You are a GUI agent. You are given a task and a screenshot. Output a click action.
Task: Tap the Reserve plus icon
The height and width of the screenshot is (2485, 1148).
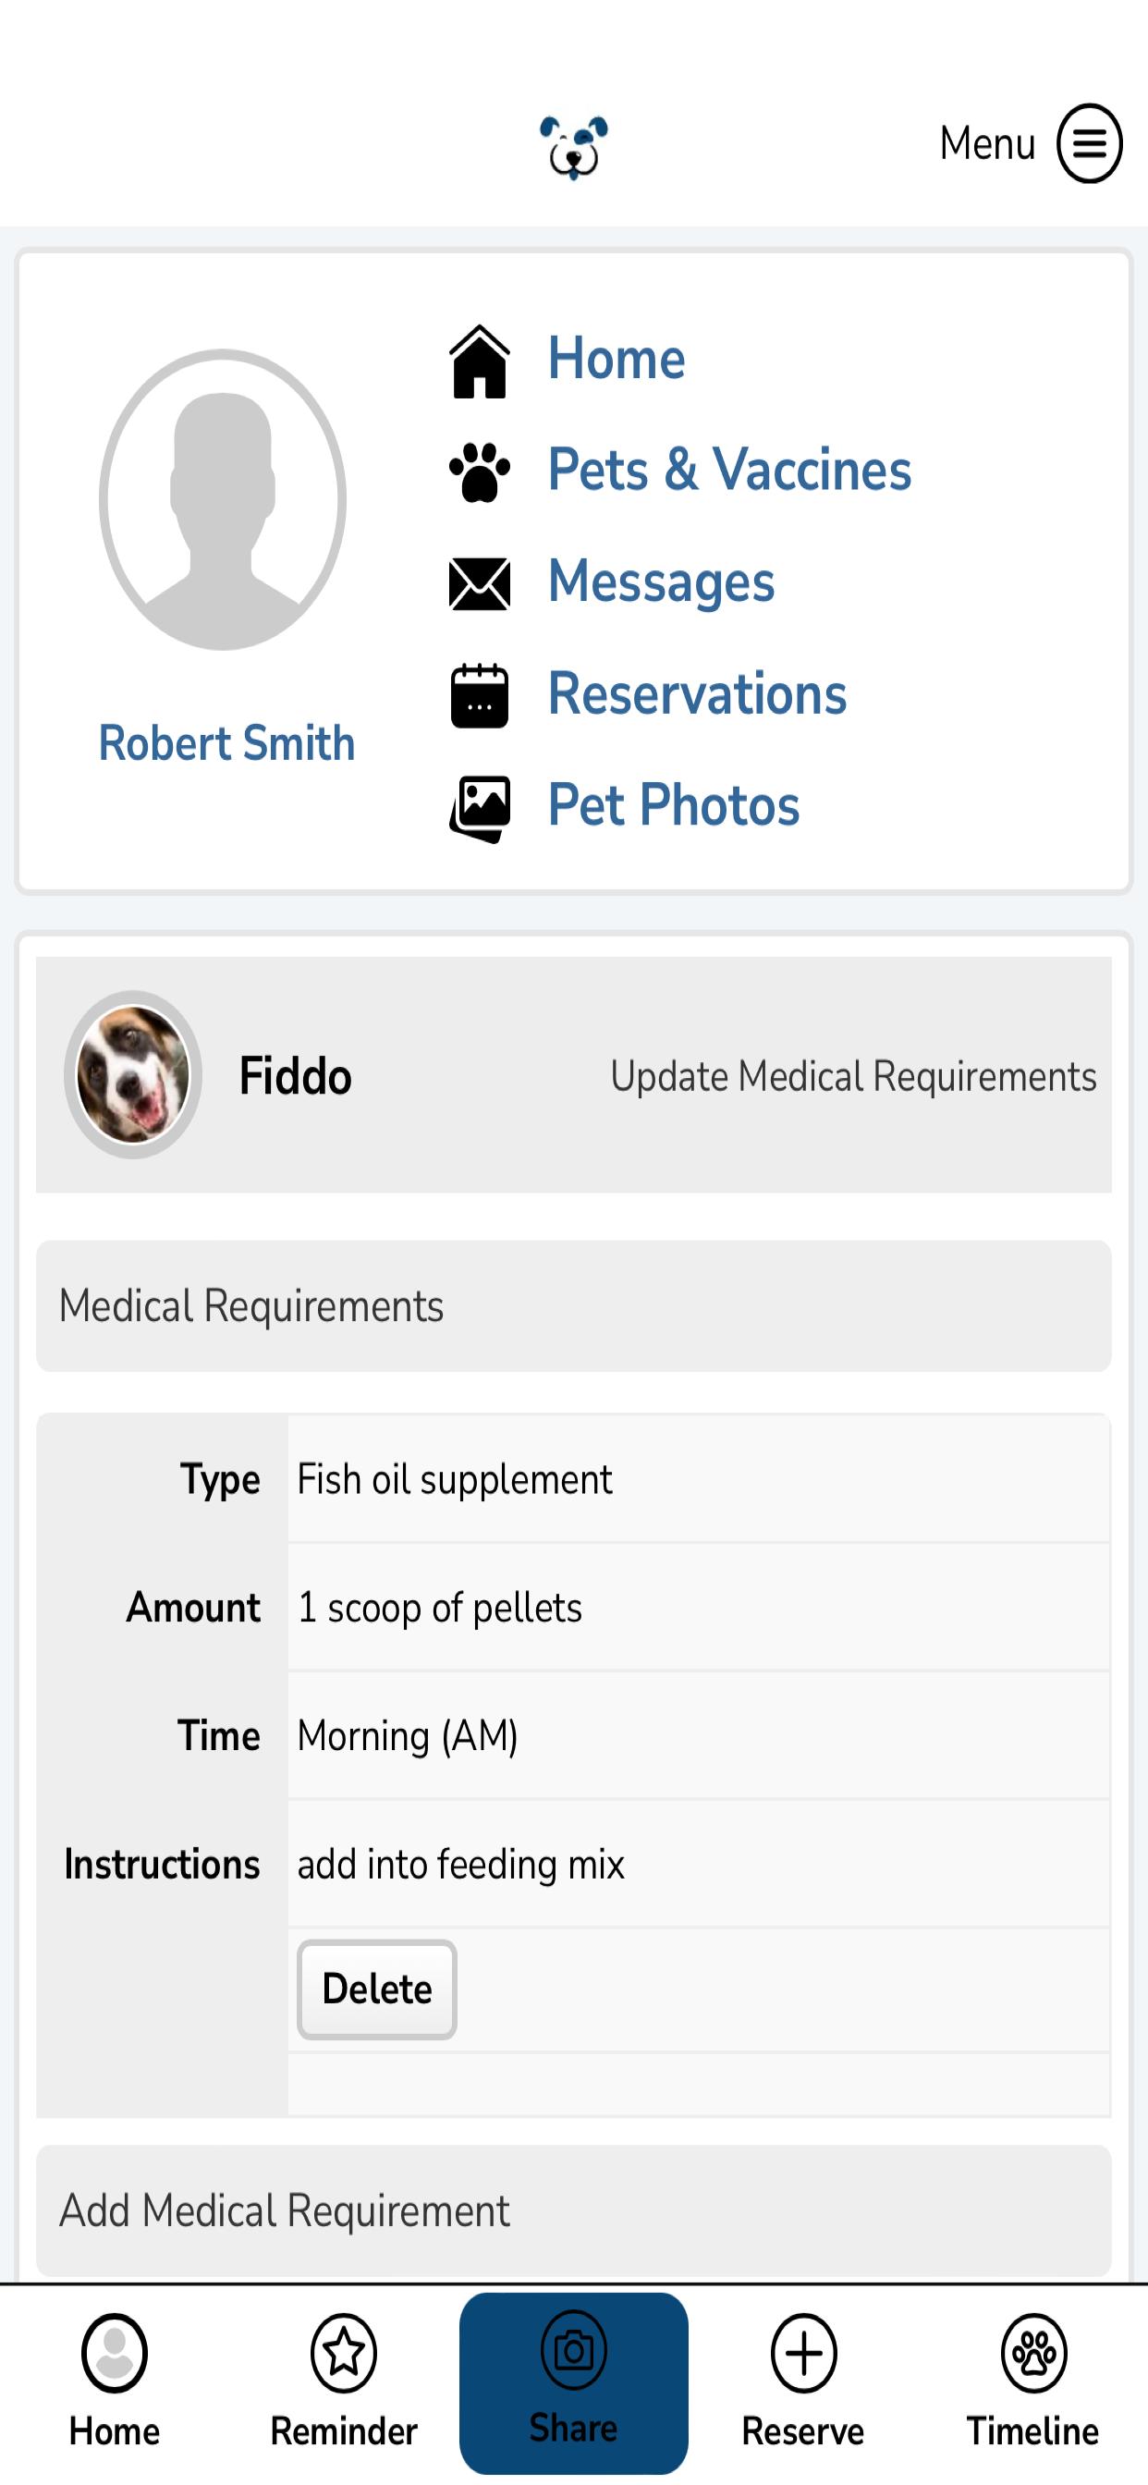tap(803, 2353)
